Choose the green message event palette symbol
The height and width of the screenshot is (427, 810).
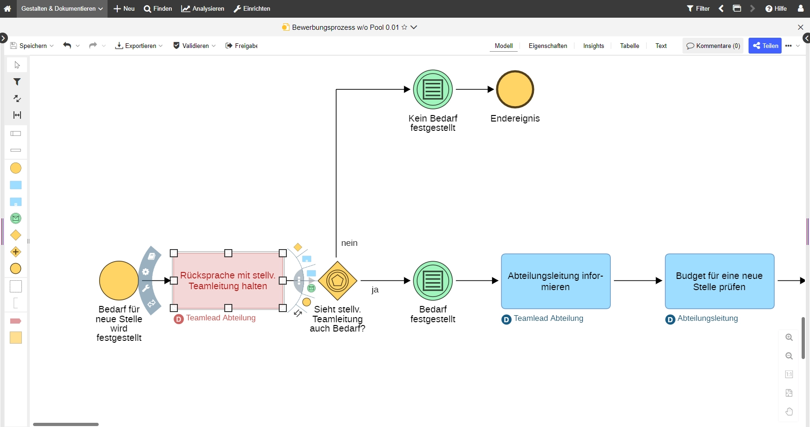coord(16,218)
